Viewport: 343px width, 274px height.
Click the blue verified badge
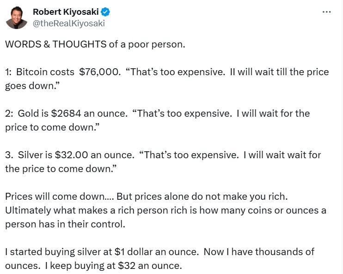pos(105,12)
